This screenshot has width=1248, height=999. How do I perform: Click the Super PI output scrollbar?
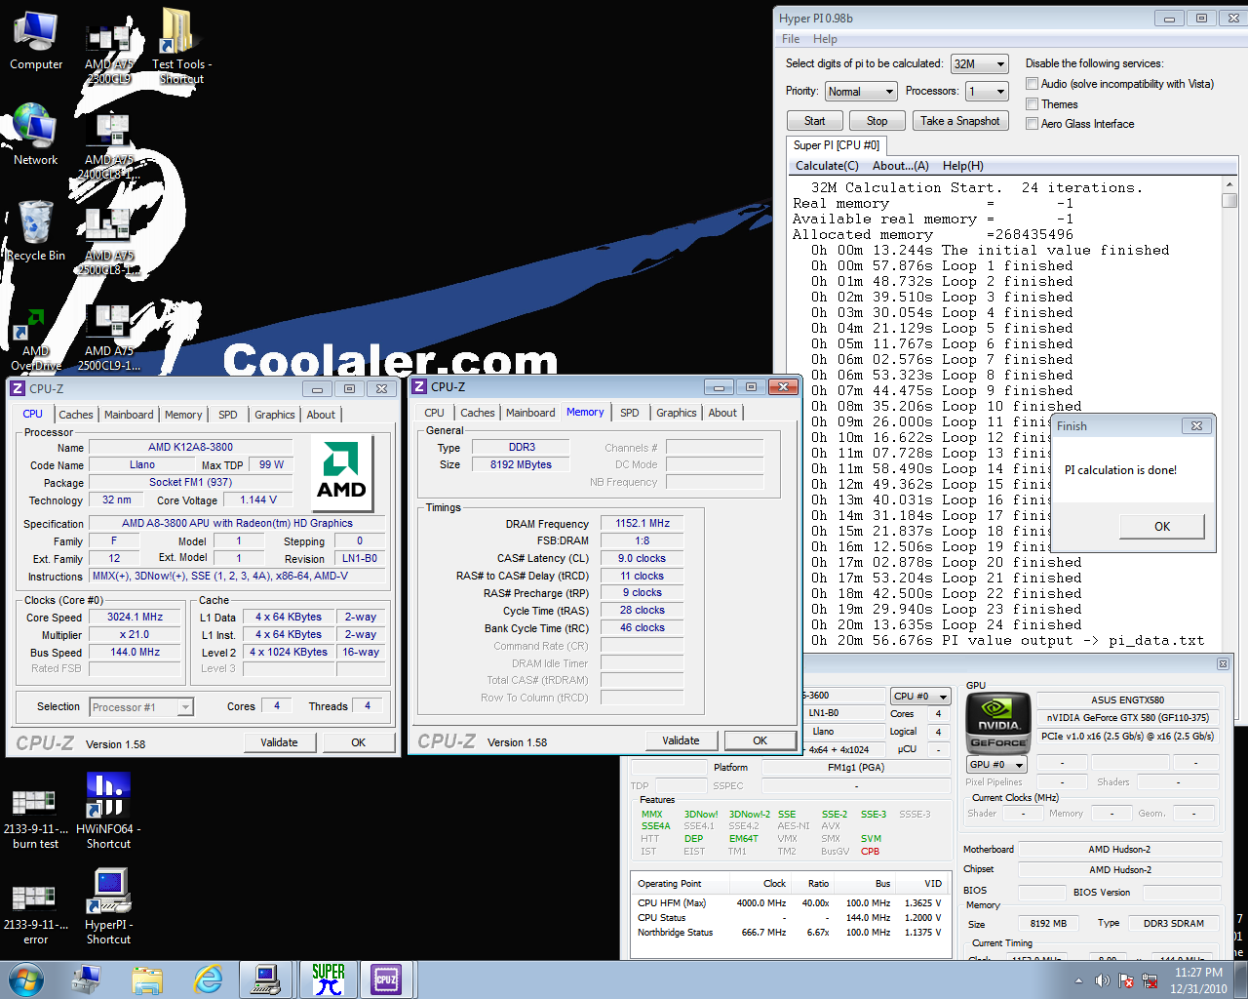tap(1229, 410)
